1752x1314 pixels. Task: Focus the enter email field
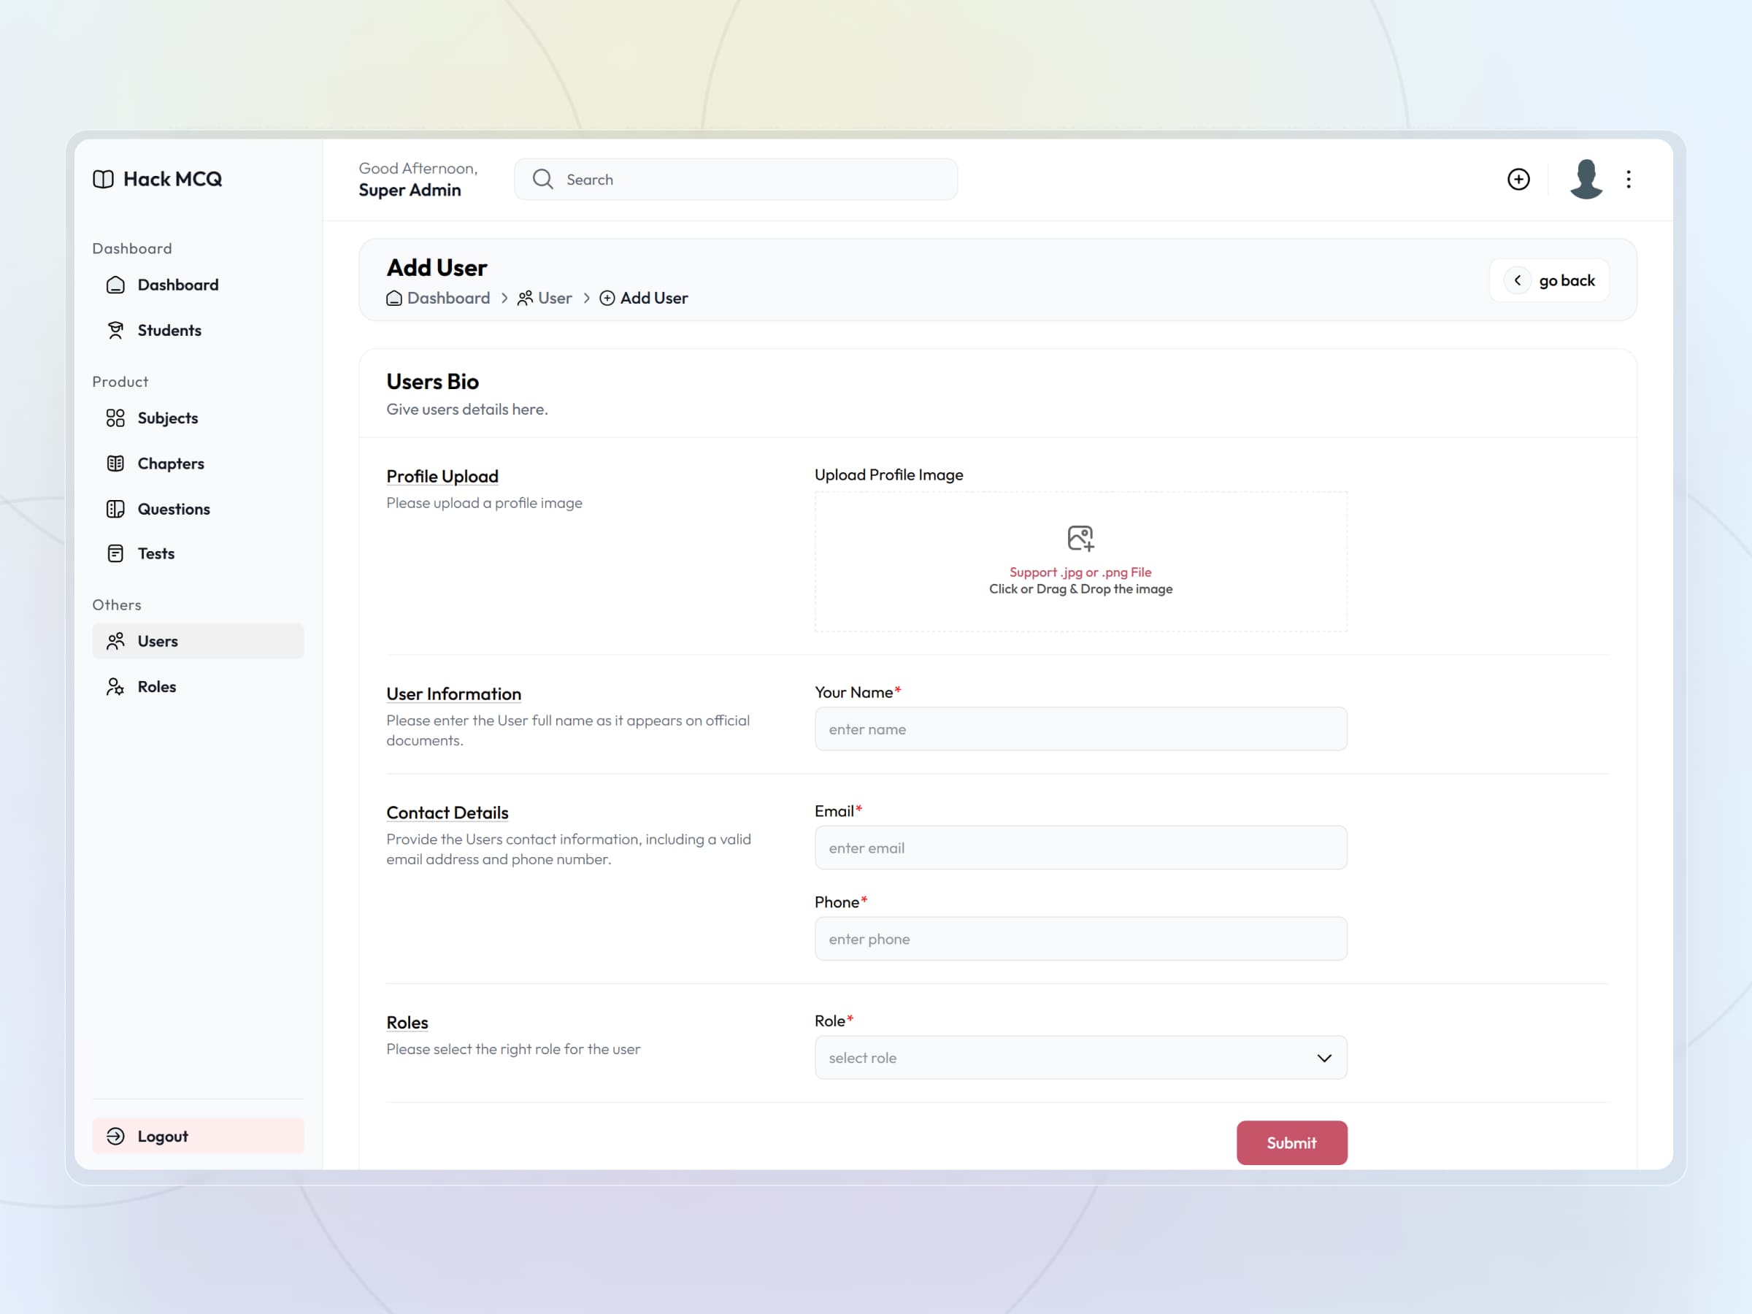[x=1080, y=848]
